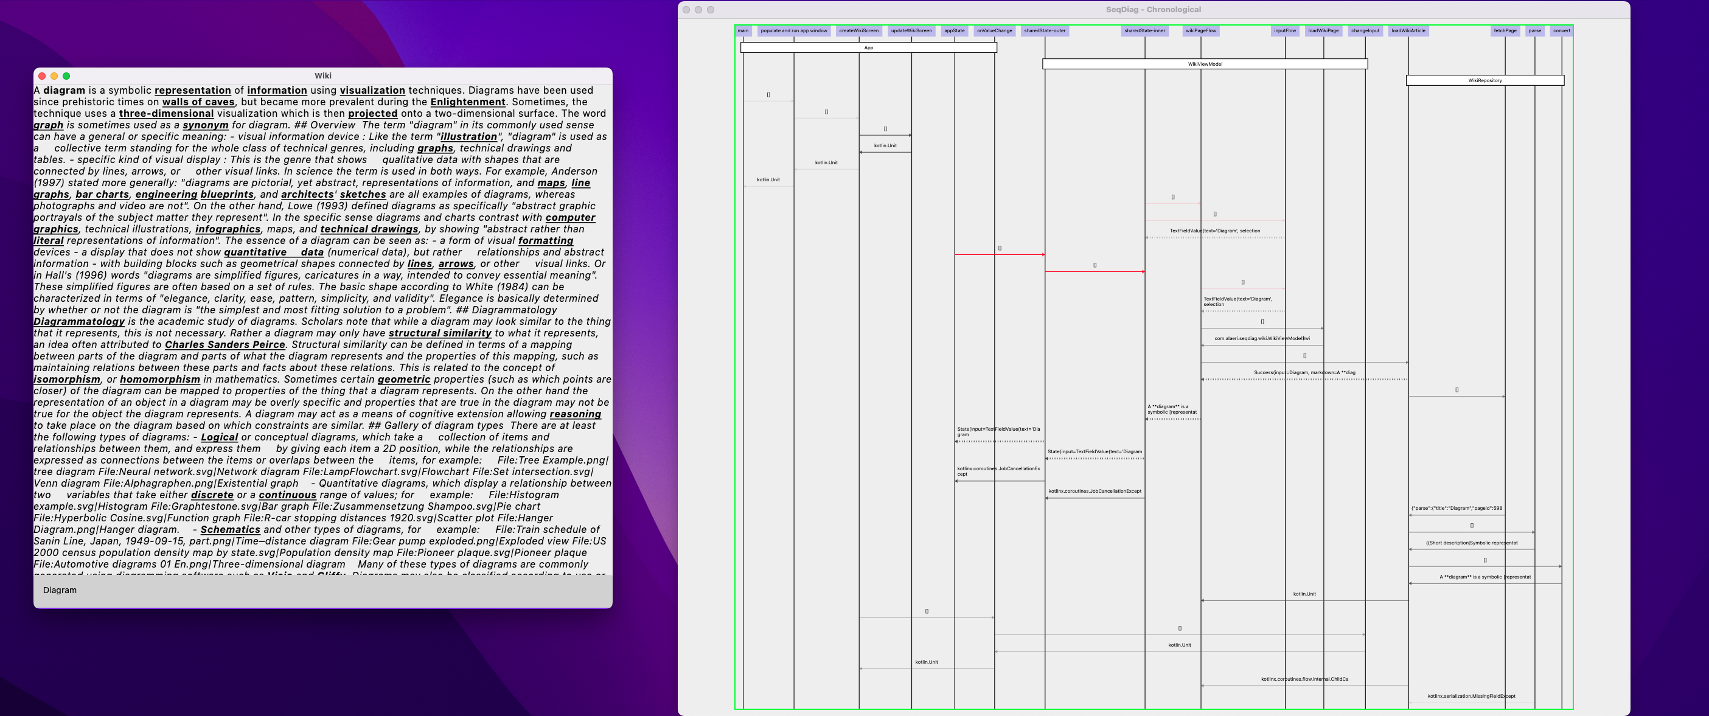Open the 'technical drawings' link
Image resolution: width=1709 pixels, height=716 pixels.
pyautogui.click(x=369, y=229)
